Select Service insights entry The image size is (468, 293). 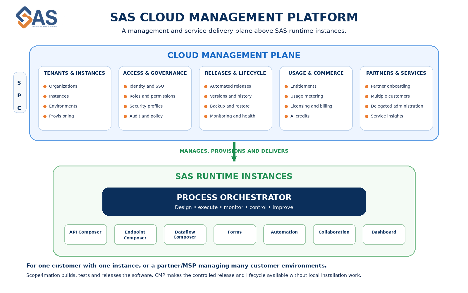click(x=384, y=116)
